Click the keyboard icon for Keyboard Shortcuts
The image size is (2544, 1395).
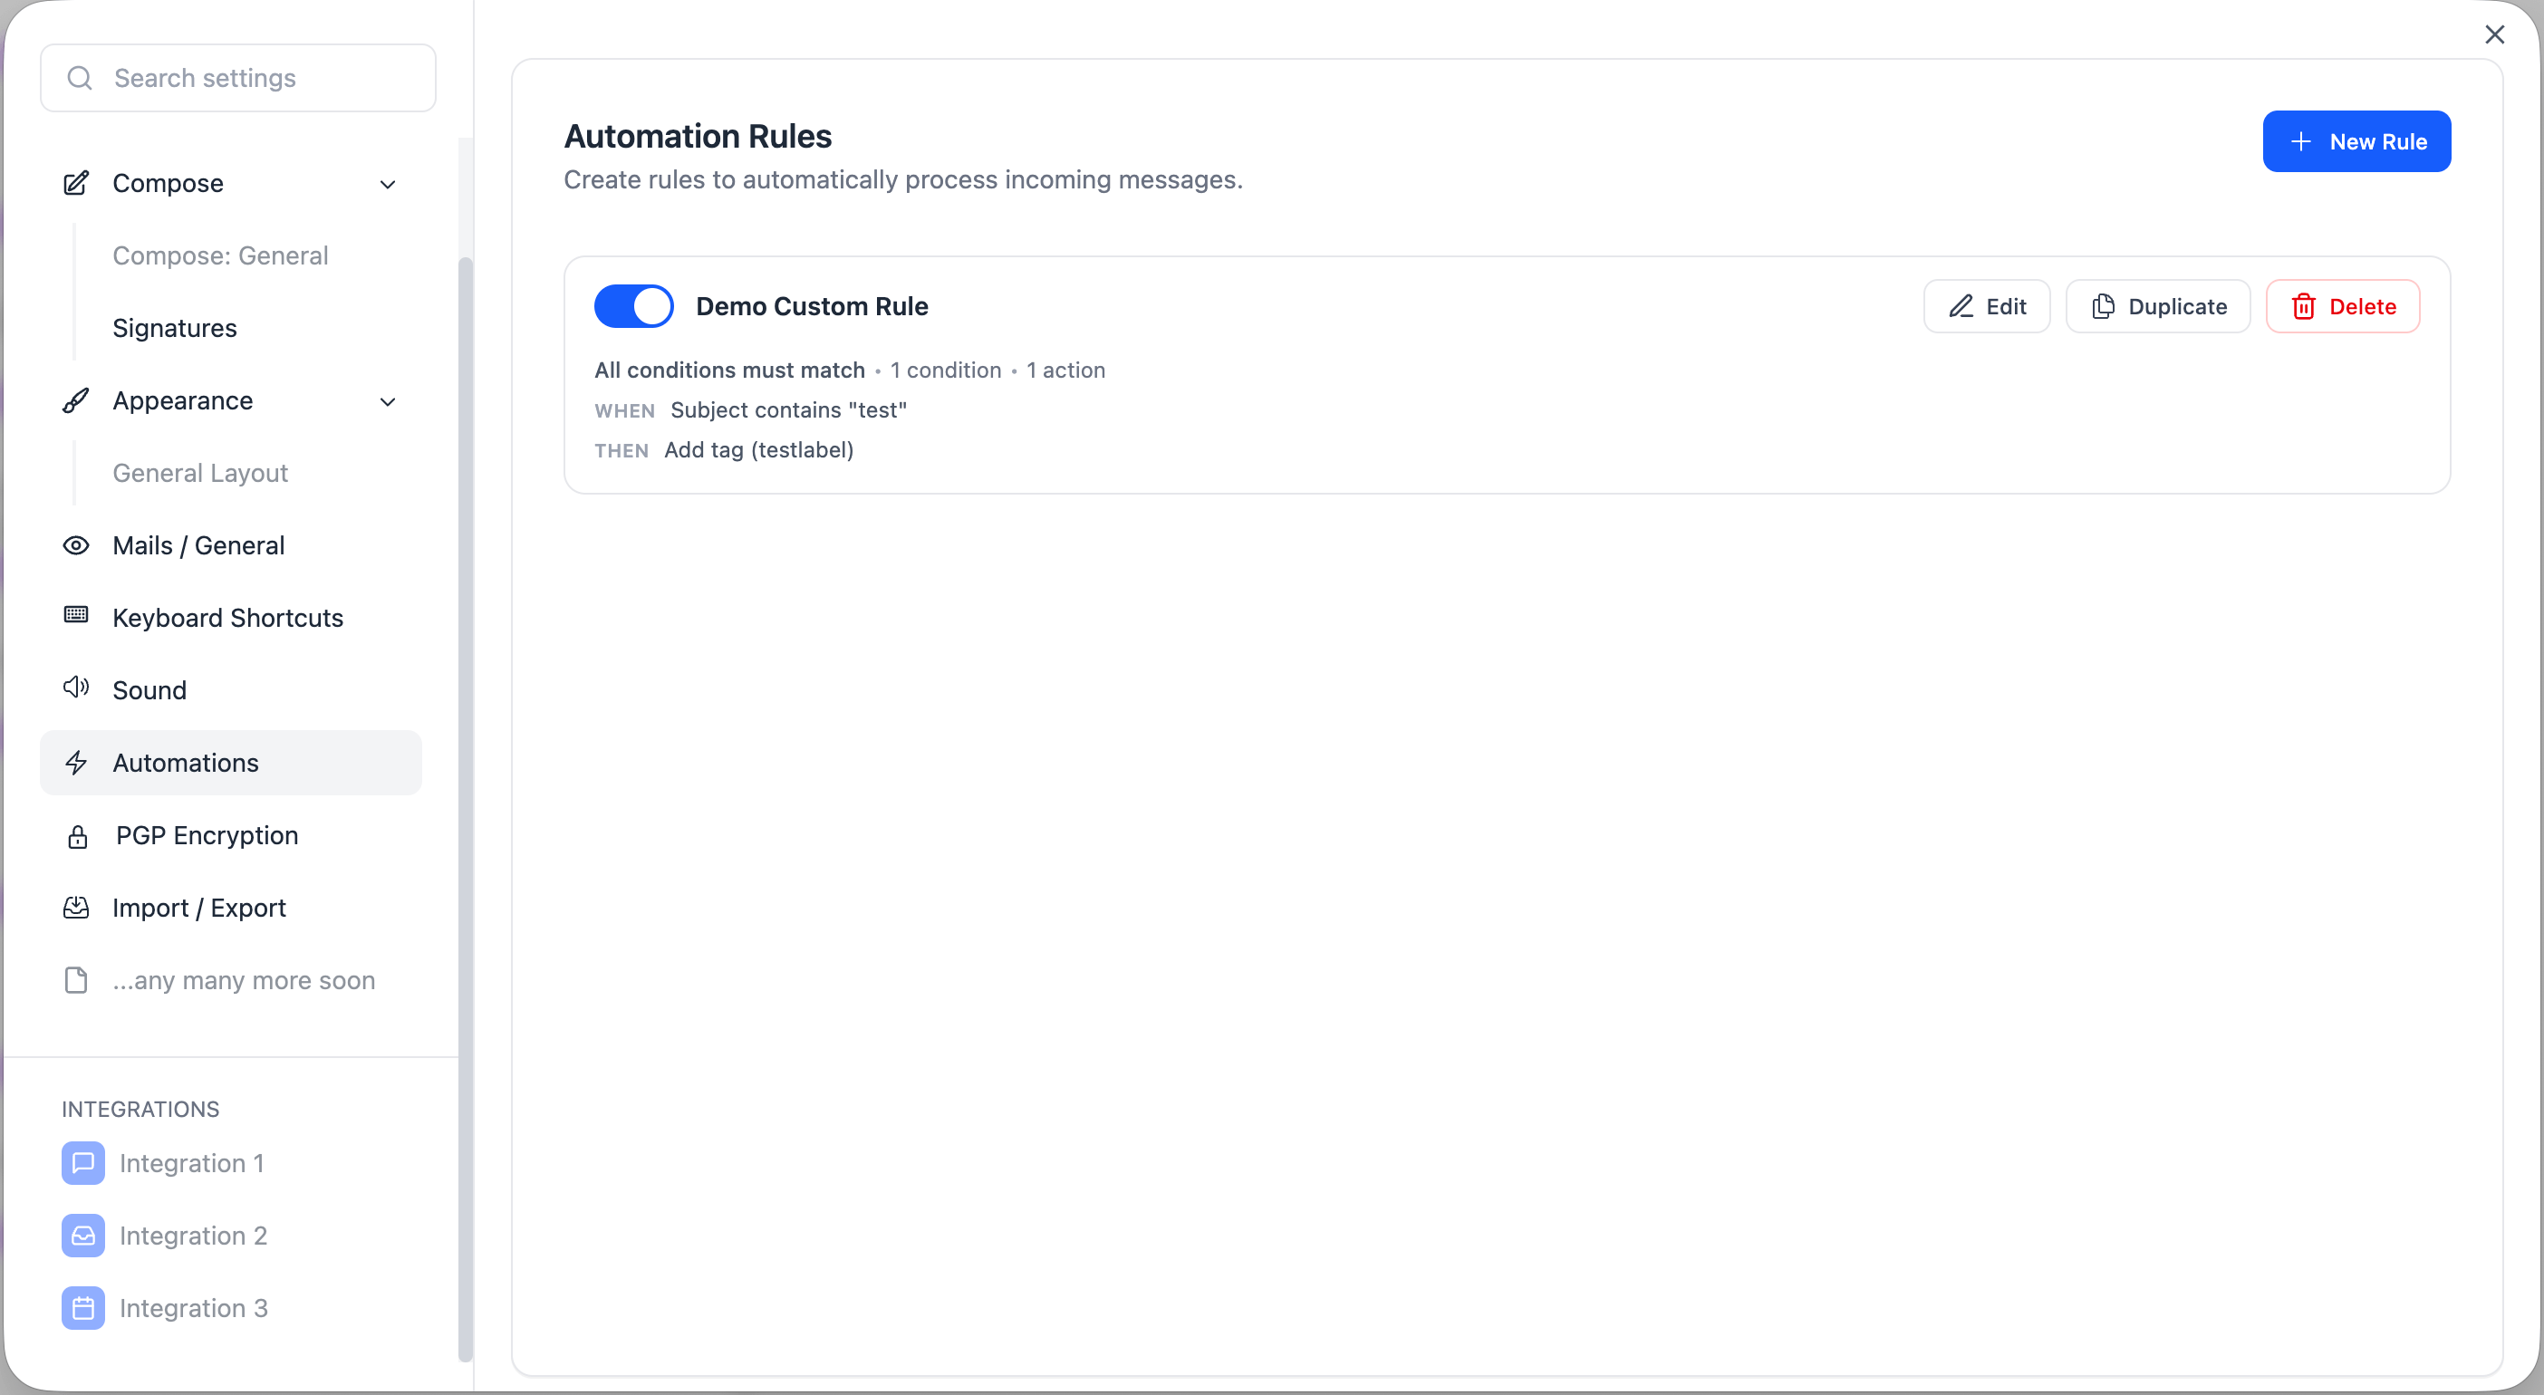(76, 615)
